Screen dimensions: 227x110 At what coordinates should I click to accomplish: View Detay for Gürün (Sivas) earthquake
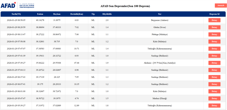tap(214, 27)
